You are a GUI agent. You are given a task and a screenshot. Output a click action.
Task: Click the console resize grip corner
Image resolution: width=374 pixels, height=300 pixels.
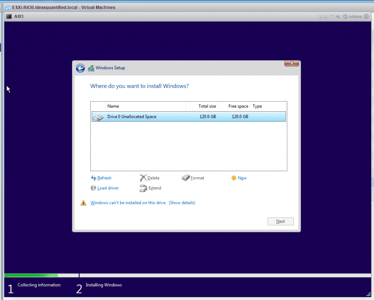click(x=369, y=294)
